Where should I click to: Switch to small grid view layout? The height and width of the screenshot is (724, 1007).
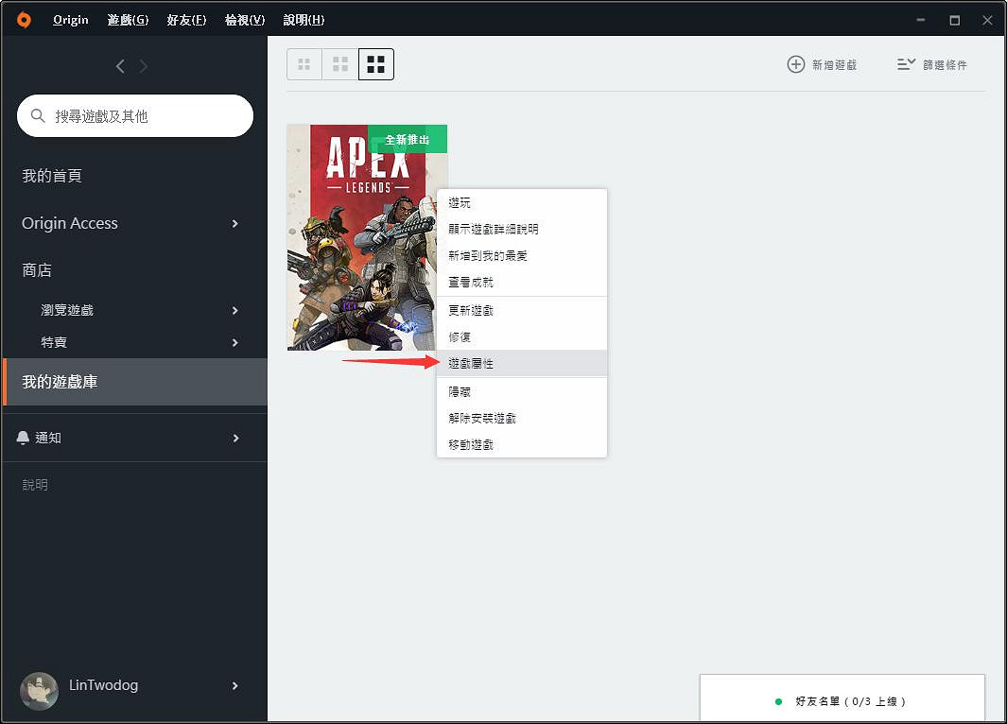(304, 64)
